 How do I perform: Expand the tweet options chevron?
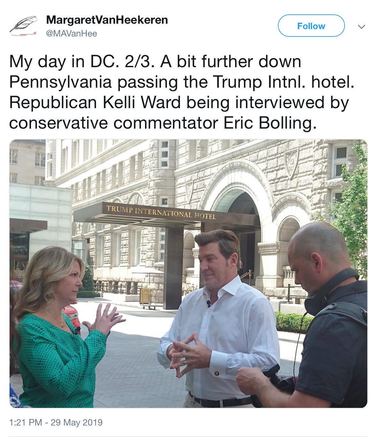tap(361, 27)
